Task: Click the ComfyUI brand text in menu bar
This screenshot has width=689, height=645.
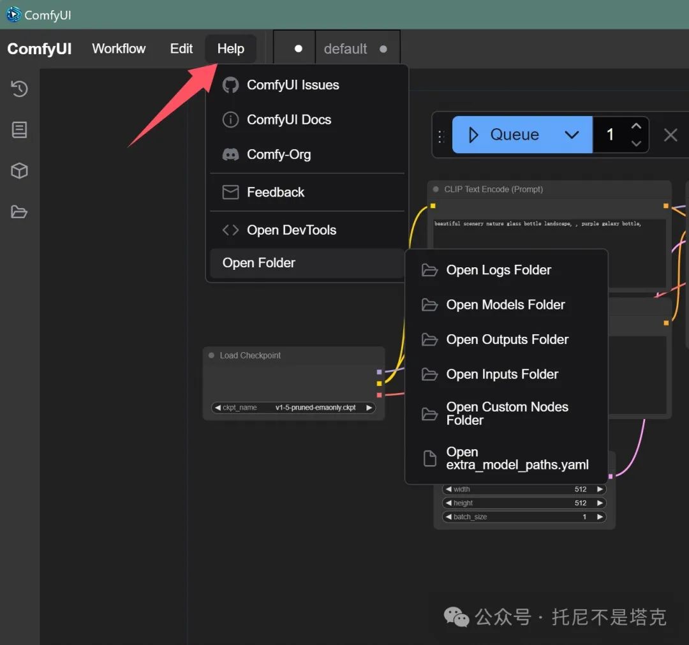Action: 39,48
